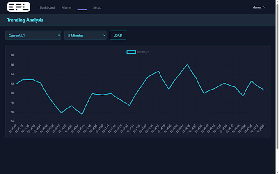Click the scrollbar down arrow

point(277,173)
